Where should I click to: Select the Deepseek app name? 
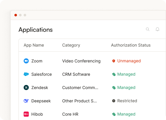(x=41, y=101)
